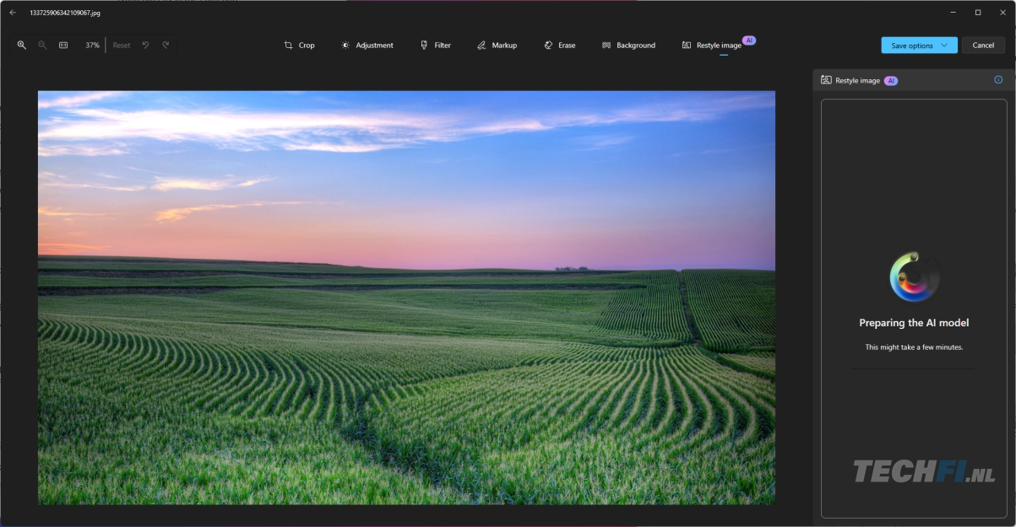Viewport: 1016px width, 527px height.
Task: Minimize the photo editor window
Action: click(953, 13)
